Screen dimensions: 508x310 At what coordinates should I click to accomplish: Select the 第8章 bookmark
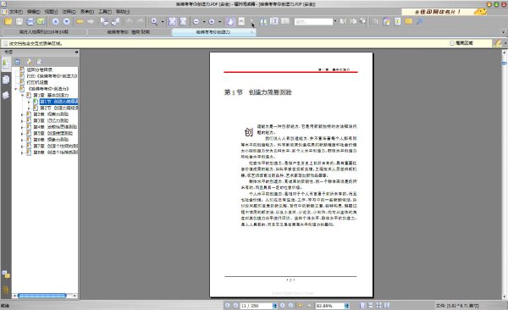(55, 152)
